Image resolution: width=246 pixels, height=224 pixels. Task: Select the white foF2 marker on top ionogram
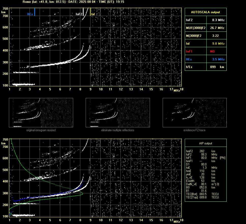click(x=83, y=12)
